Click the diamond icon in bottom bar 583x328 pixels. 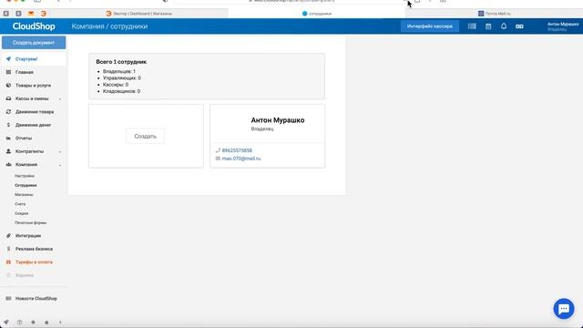tap(33, 323)
